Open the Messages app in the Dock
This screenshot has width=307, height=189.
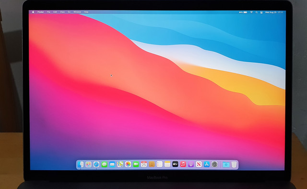pyautogui.click(x=105, y=165)
